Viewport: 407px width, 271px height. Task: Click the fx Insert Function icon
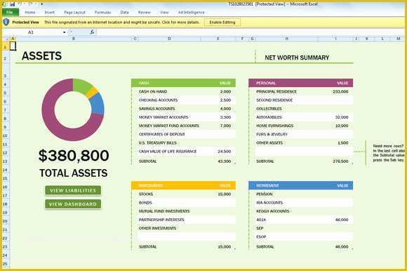point(92,32)
